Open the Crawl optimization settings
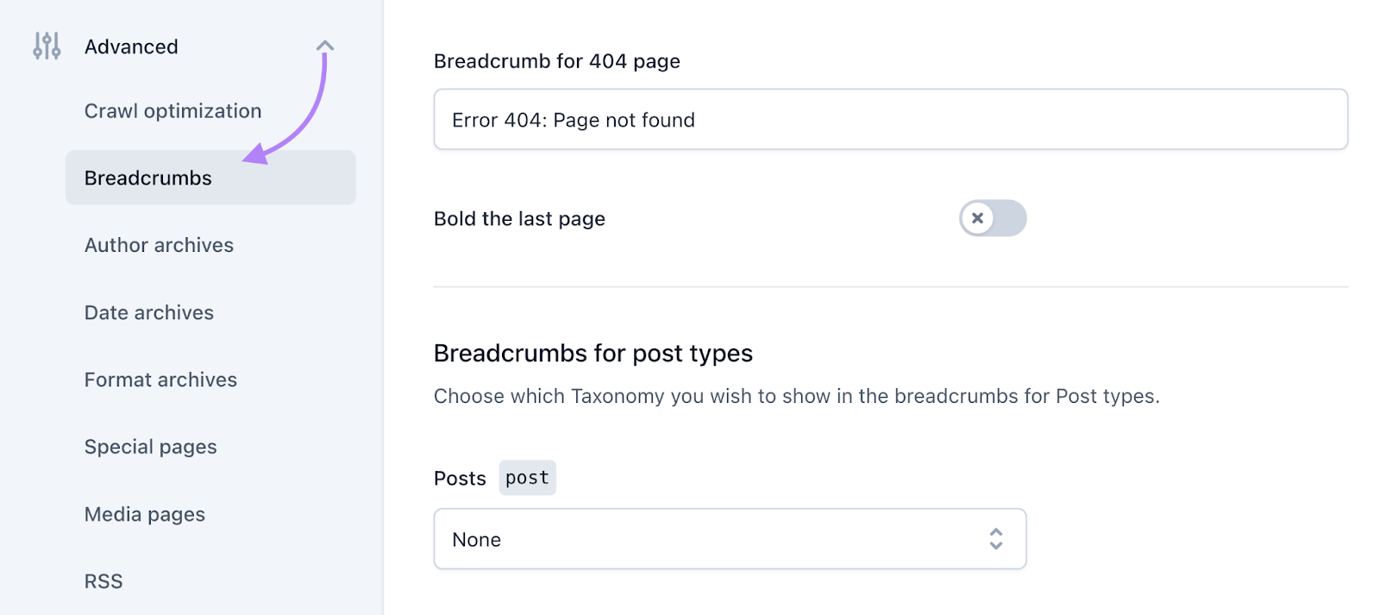1380x615 pixels. click(172, 110)
